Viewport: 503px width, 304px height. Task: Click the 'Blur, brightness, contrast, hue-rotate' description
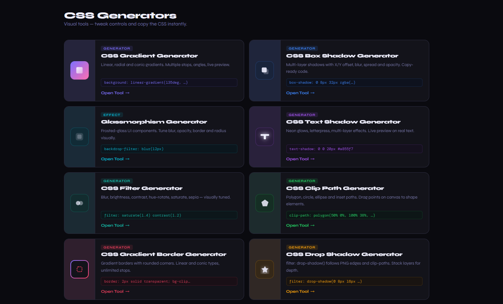[166, 197]
